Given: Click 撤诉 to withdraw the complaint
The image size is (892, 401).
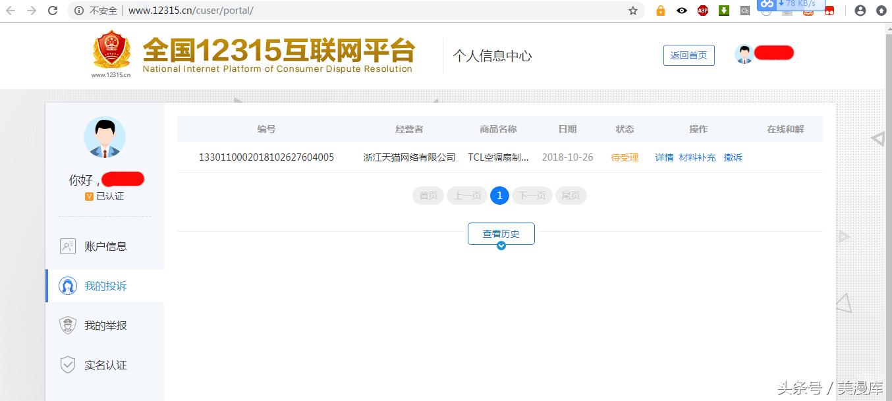Looking at the screenshot, I should (x=733, y=157).
